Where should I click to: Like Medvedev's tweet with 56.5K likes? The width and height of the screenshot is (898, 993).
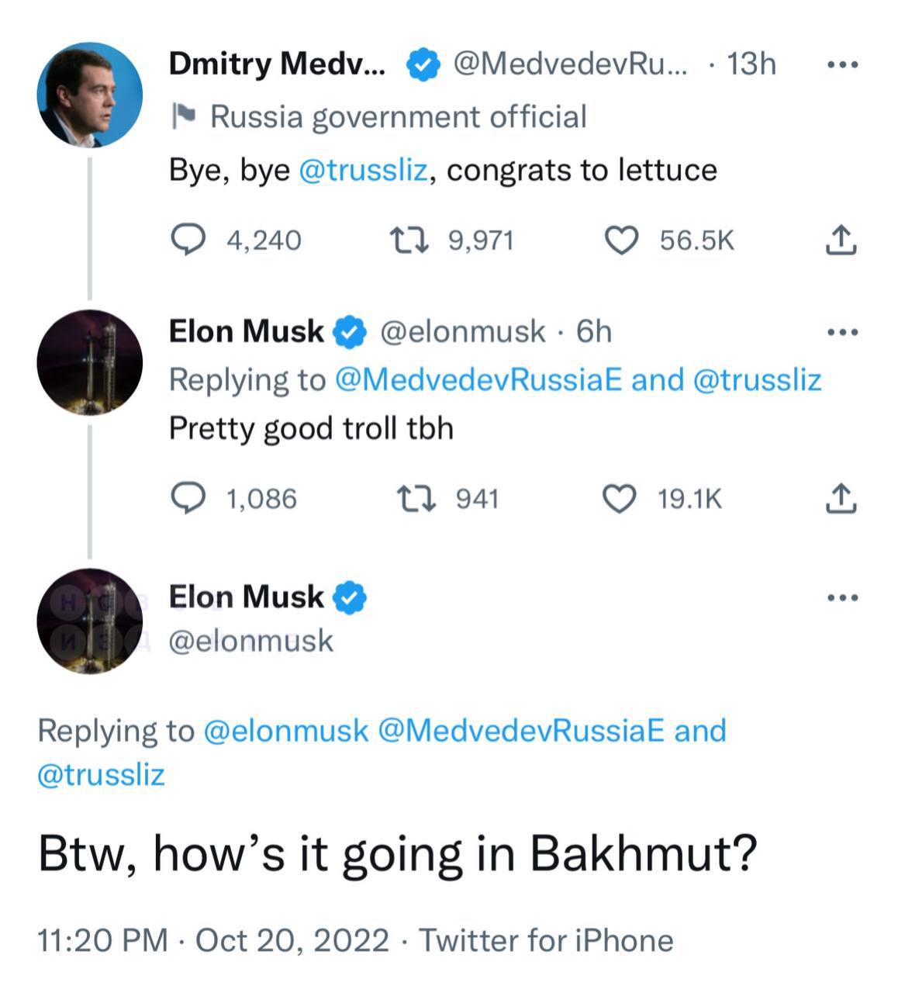click(x=620, y=240)
